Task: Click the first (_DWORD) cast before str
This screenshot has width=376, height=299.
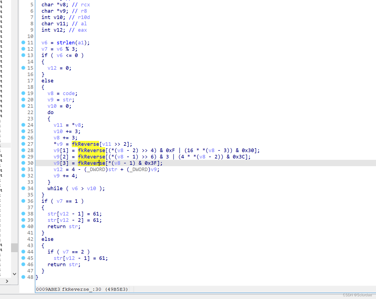Action: [x=96, y=169]
